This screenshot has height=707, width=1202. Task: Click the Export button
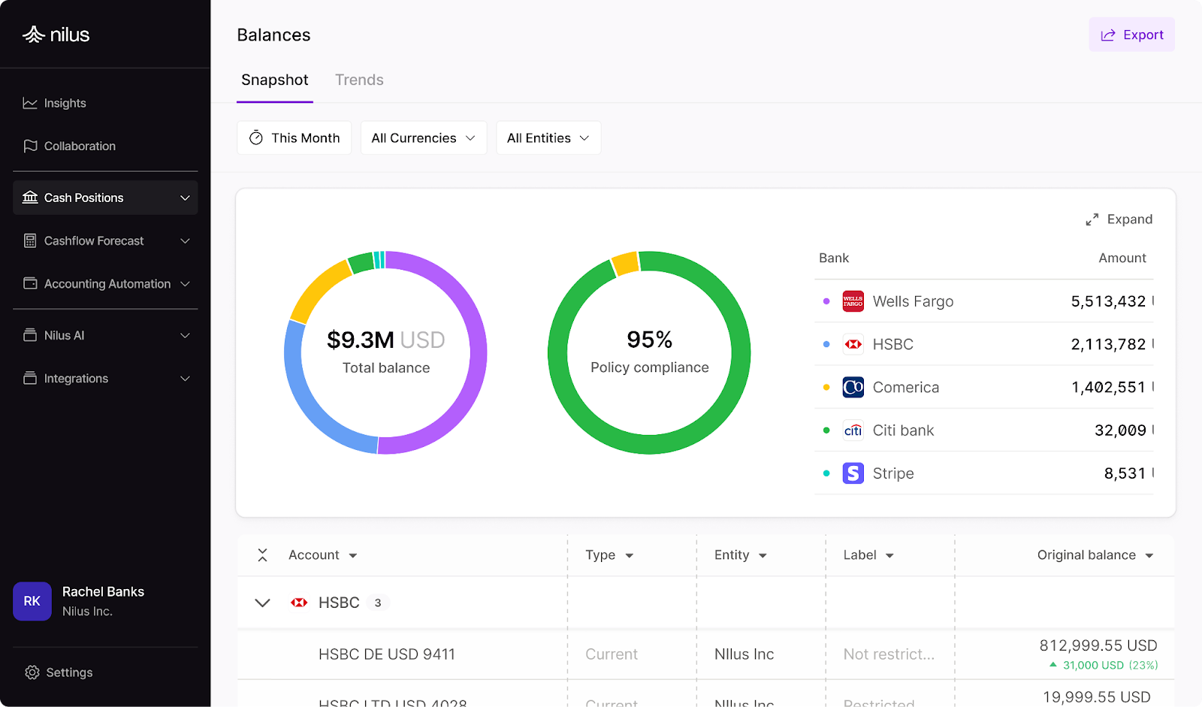click(x=1131, y=35)
